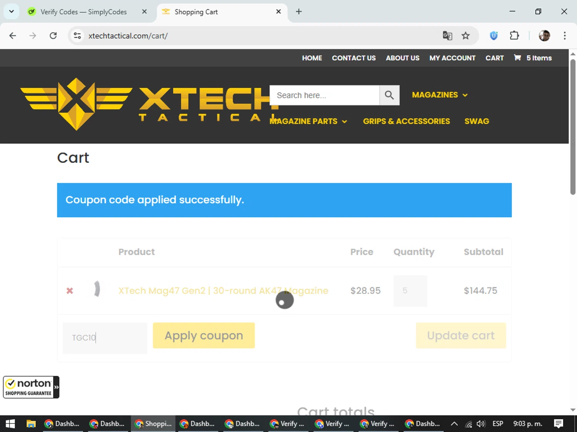Go back to previous page
577x432 pixels.
tap(13, 36)
